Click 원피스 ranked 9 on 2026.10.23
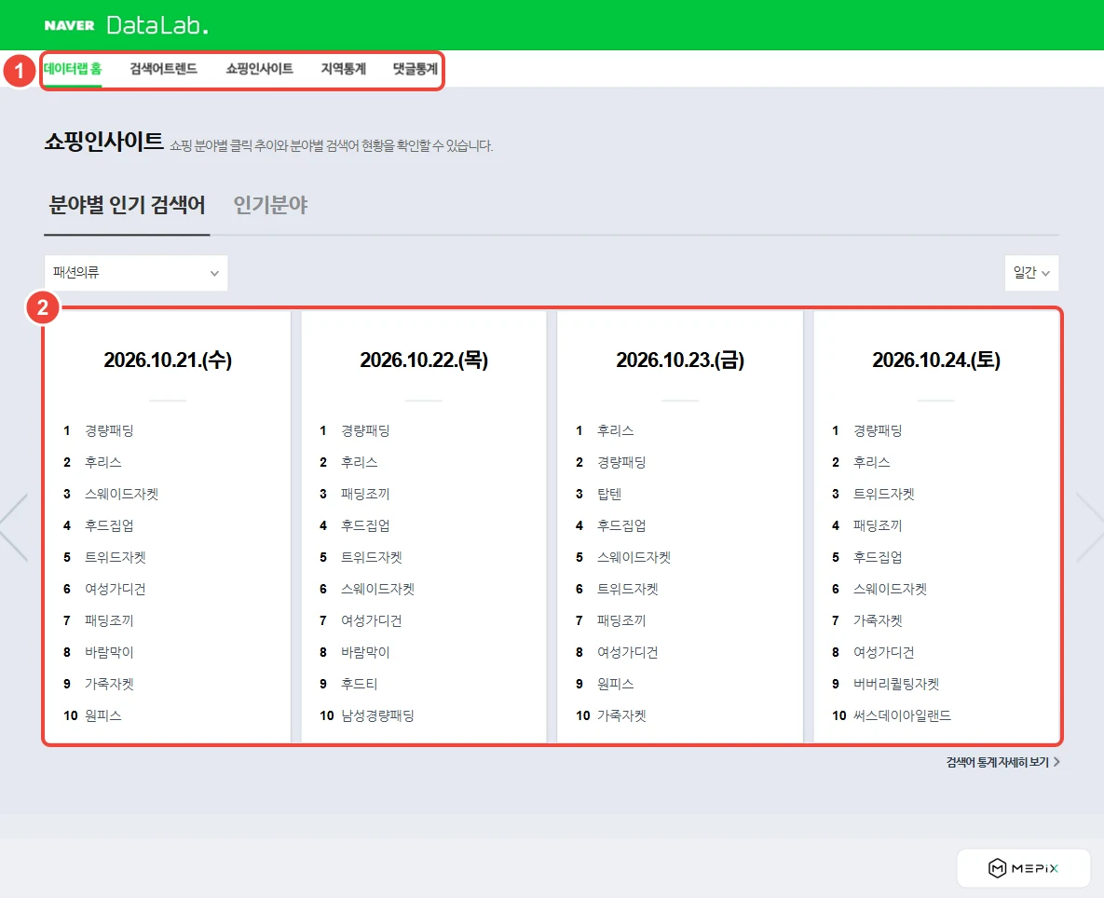This screenshot has height=898, width=1104. tap(616, 684)
